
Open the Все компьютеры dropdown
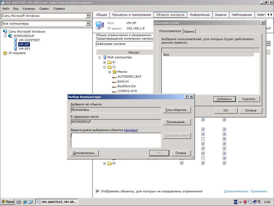[88, 23]
